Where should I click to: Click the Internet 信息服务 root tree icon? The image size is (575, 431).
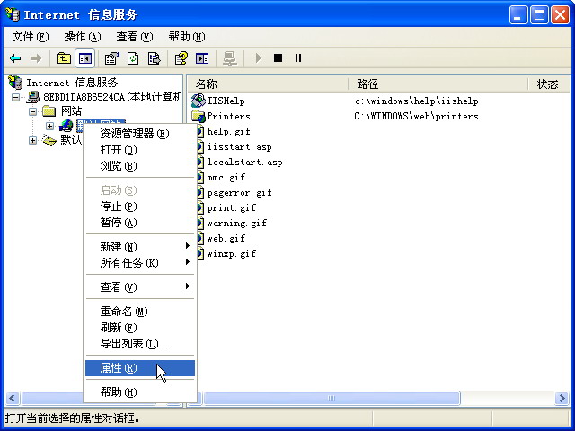point(15,82)
